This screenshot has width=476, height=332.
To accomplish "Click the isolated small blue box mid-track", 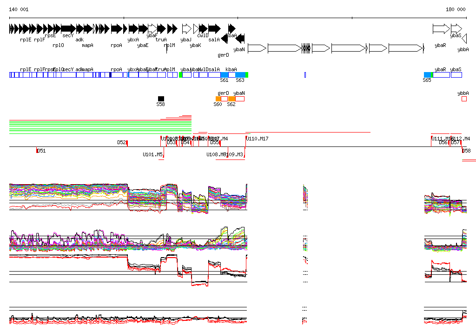I will pos(305,75).
